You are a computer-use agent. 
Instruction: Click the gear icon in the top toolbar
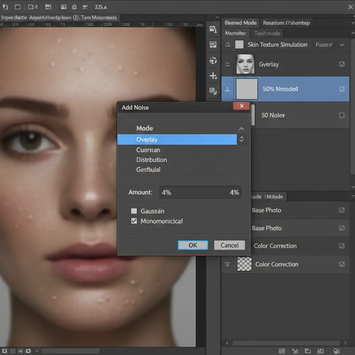pos(74,7)
